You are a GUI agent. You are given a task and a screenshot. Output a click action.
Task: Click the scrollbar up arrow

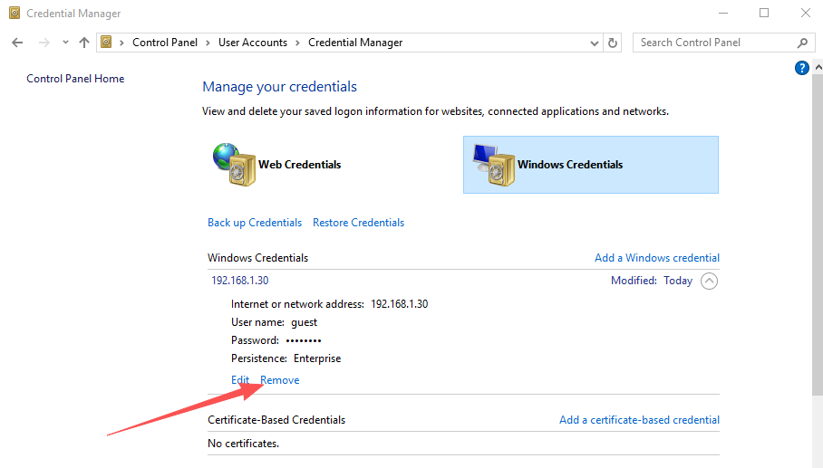[818, 67]
